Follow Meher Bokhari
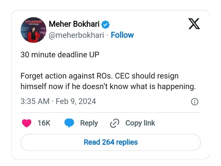Screen dimensions: 221x166 coord(122,35)
